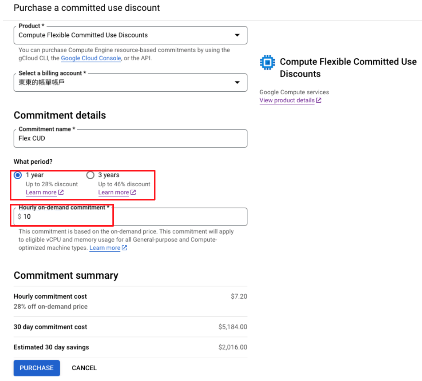Expand the Compute Flexible Committed Use Discounts selector
Viewport: 422px width, 381px height.
237,35
